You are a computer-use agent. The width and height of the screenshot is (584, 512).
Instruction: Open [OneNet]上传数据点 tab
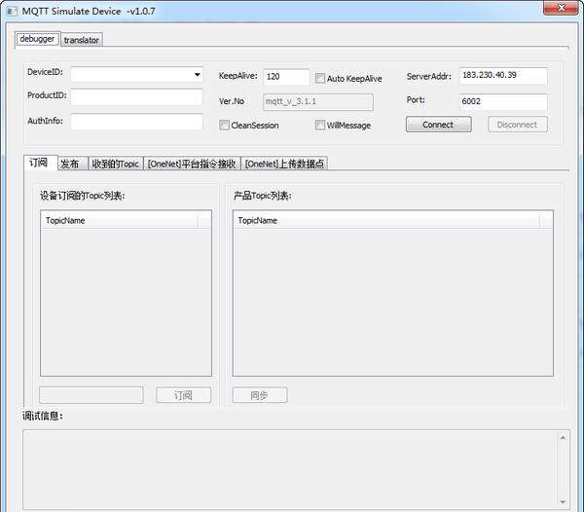click(x=284, y=164)
